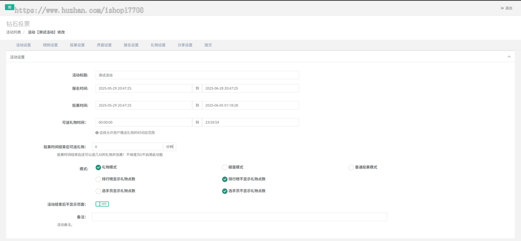
Task: Select 排行榜显示礼物点数 radio option
Action: 98,179
